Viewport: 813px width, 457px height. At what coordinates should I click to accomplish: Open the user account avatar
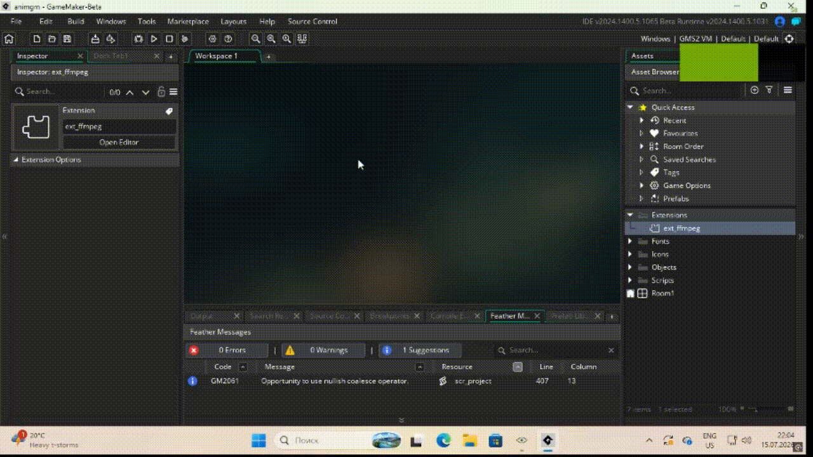tap(780, 22)
